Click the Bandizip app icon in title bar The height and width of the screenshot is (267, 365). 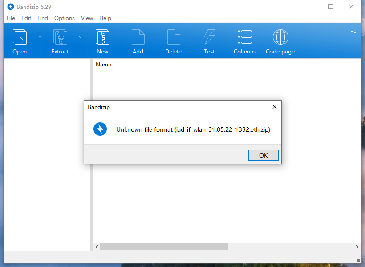click(x=11, y=7)
